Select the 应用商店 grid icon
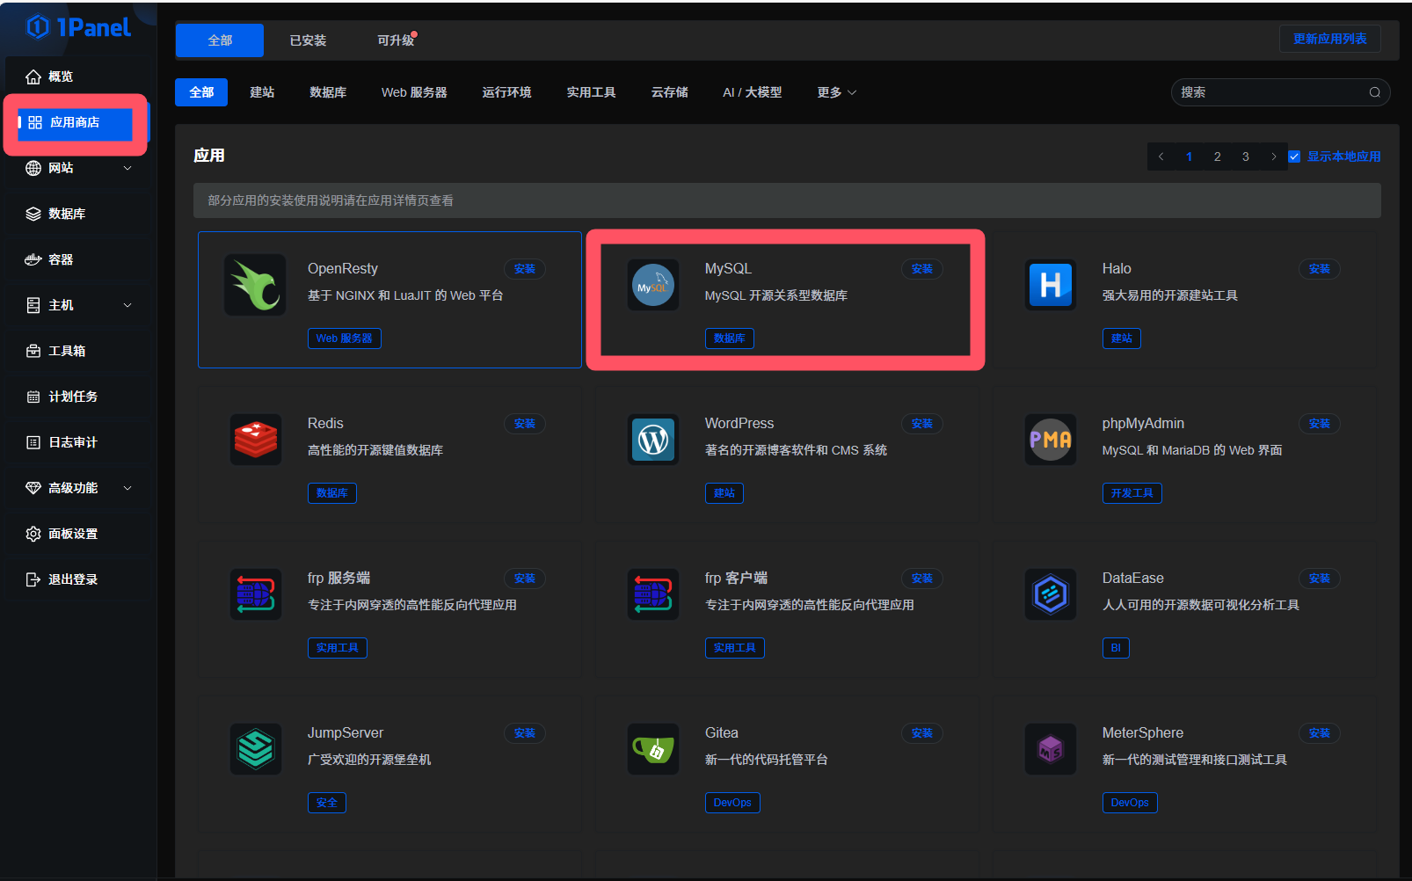Image resolution: width=1412 pixels, height=881 pixels. pyautogui.click(x=35, y=122)
